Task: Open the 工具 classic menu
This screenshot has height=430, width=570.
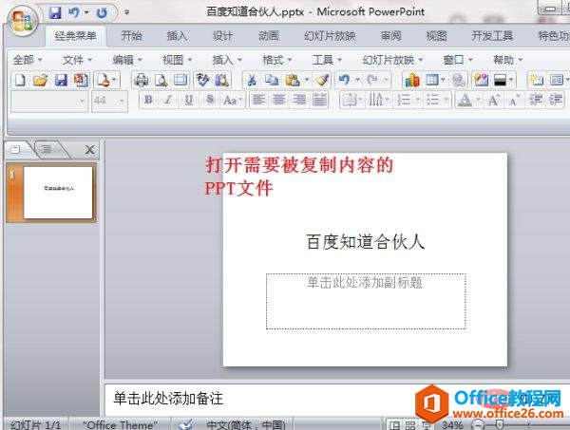Action: pyautogui.click(x=327, y=60)
